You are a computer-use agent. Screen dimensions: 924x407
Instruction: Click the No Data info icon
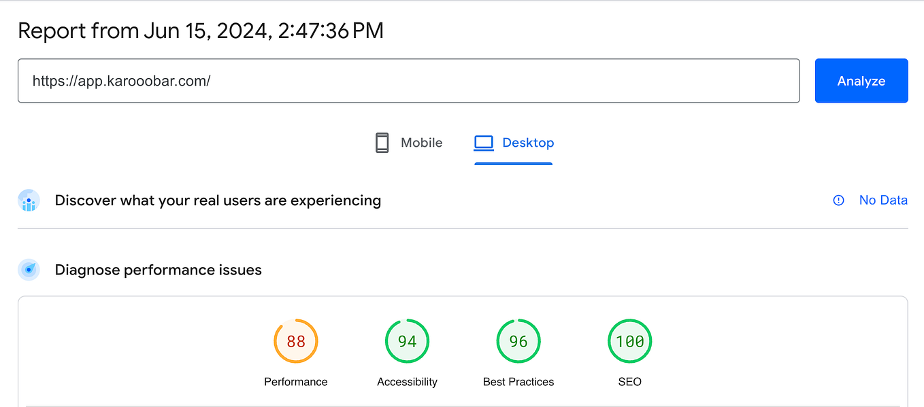click(x=838, y=200)
